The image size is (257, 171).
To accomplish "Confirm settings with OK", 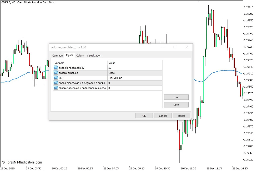I will click(144, 116).
